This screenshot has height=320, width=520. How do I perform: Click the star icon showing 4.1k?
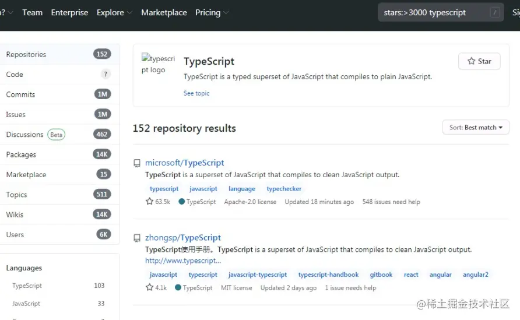pyautogui.click(x=149, y=288)
